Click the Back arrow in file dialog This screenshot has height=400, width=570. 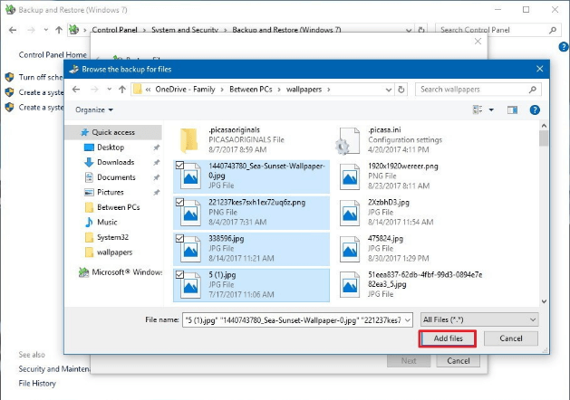pyautogui.click(x=78, y=90)
